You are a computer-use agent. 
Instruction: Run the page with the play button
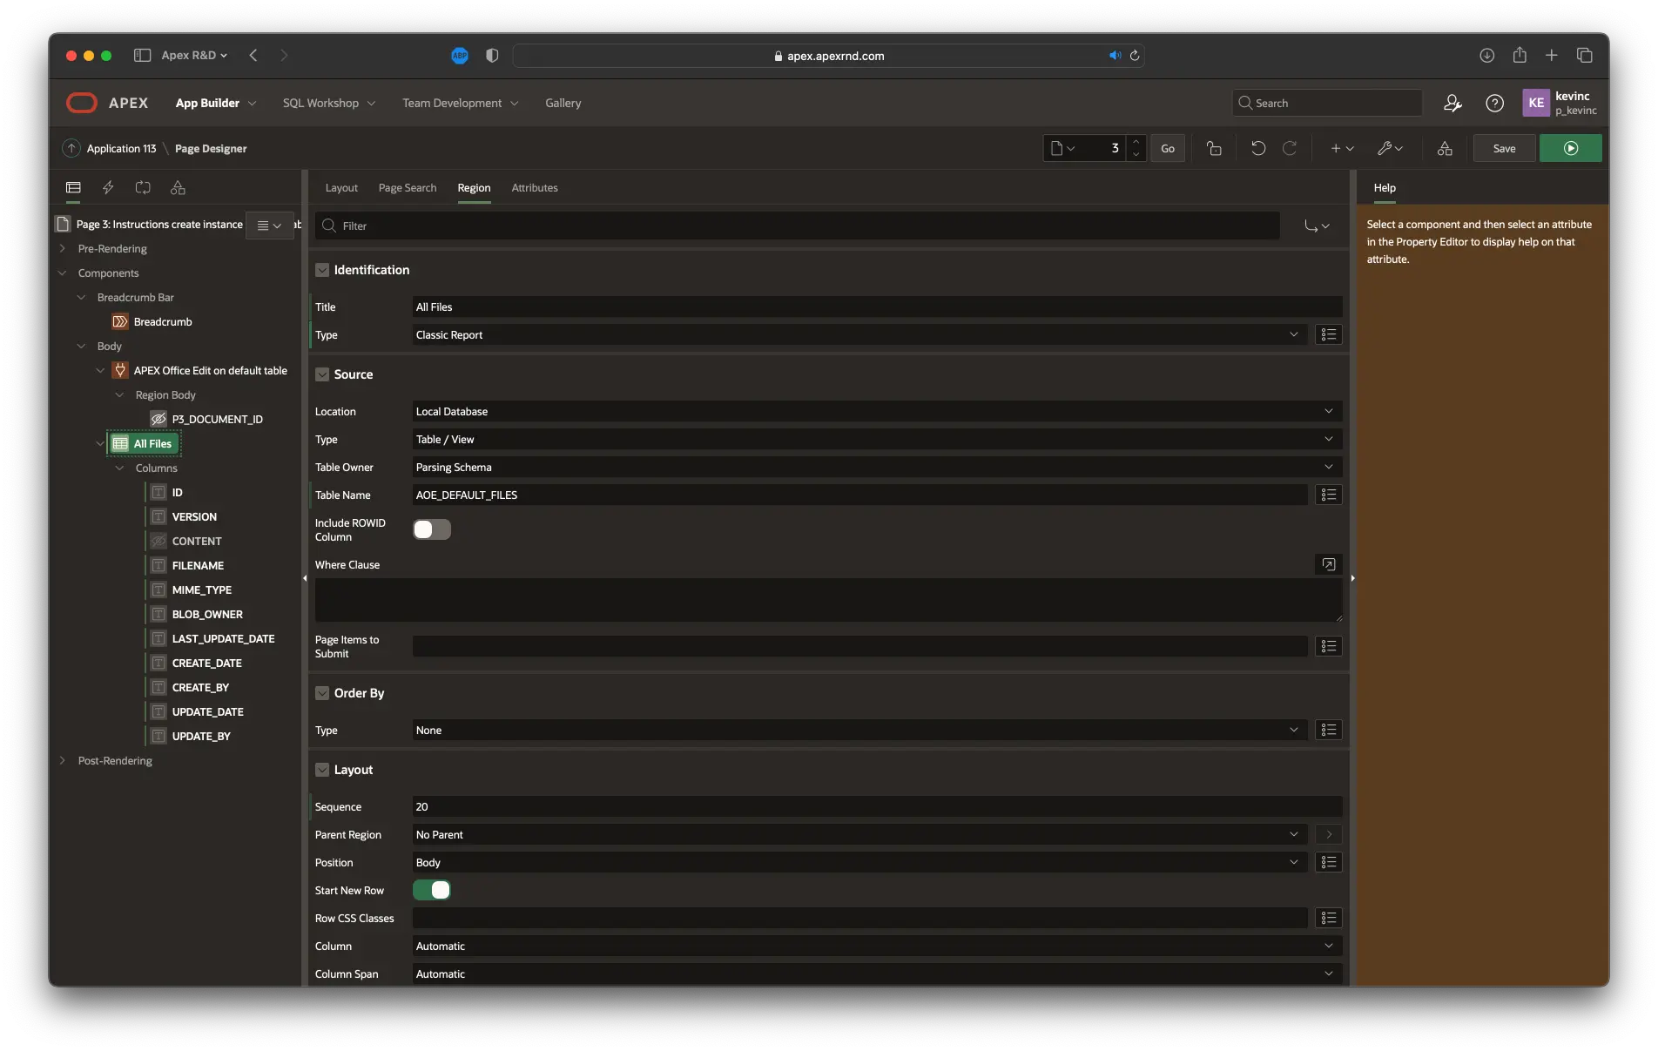click(x=1570, y=148)
